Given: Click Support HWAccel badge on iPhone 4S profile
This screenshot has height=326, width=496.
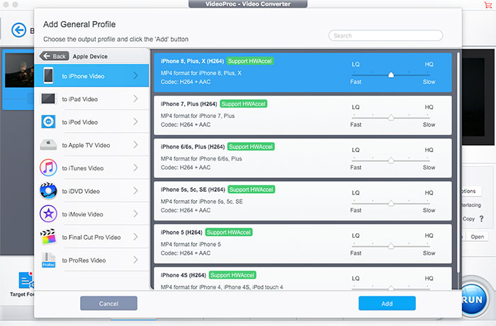Looking at the screenshot, I should coord(232,275).
